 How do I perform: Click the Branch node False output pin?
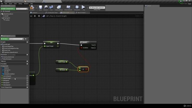(x=95, y=48)
